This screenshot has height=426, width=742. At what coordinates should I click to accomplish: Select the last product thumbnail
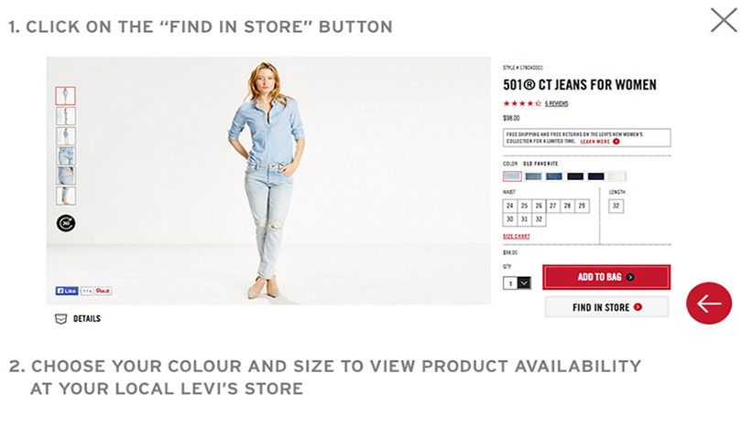tap(66, 196)
